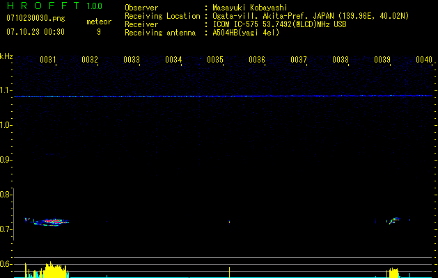This screenshot has height=278, width=438.
Task: Click the time marker 0038
Action: pyautogui.click(x=341, y=59)
